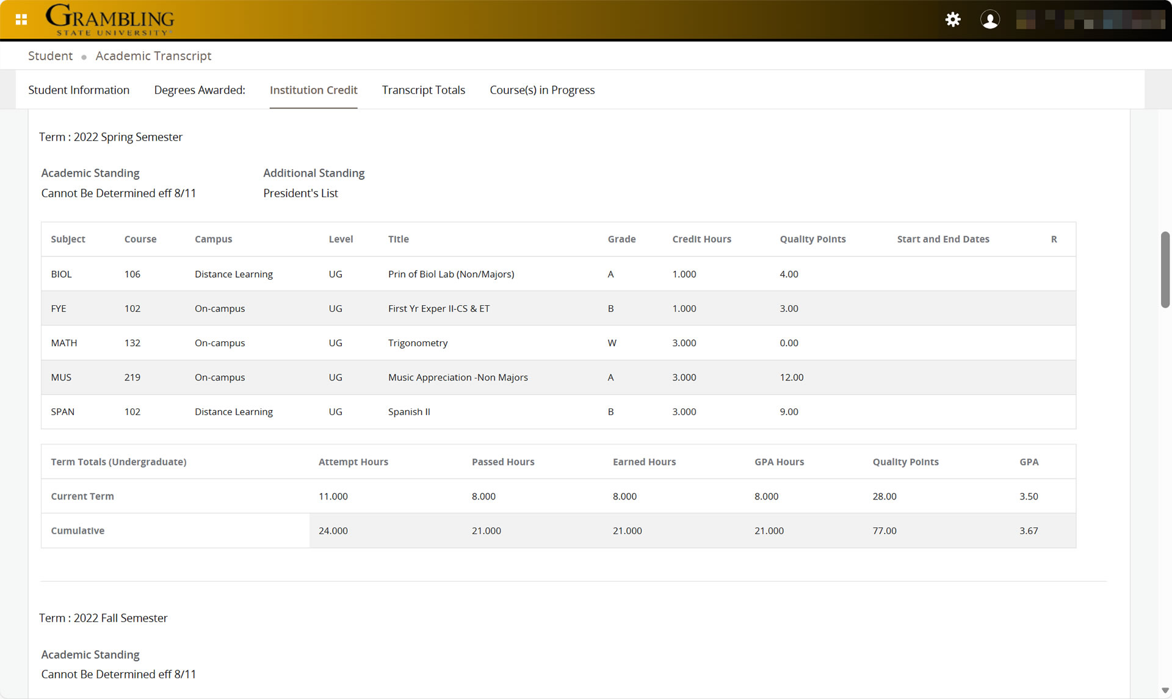Click the scroll-down arrow at bottom right

1165,692
